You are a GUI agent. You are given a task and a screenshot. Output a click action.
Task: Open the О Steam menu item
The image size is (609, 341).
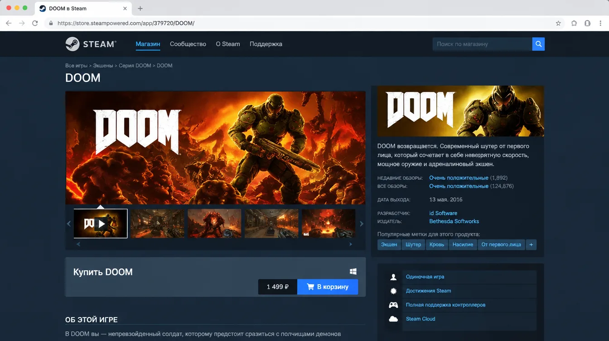pyautogui.click(x=228, y=44)
